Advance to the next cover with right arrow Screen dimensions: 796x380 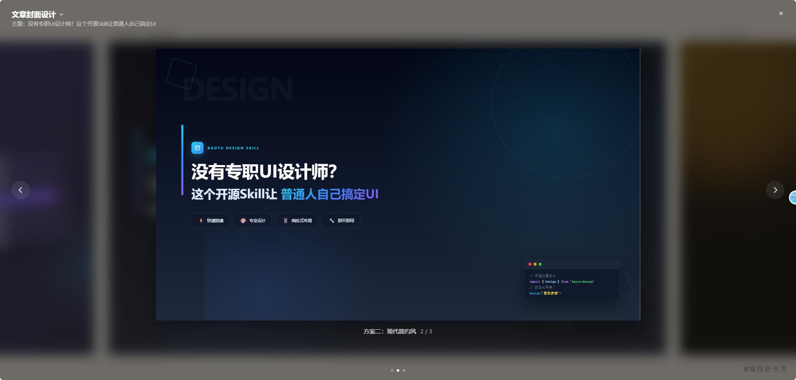tap(775, 190)
